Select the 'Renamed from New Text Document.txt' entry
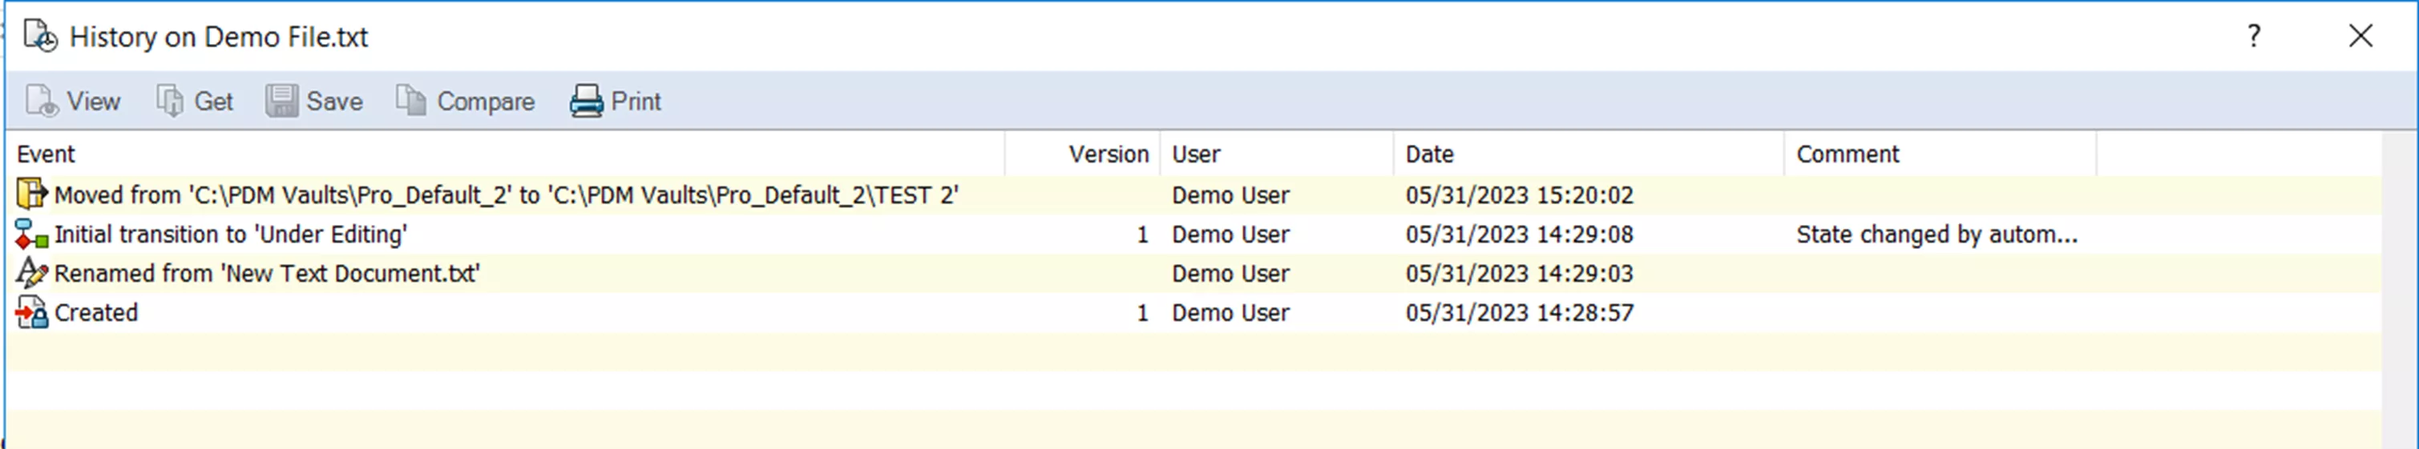The image size is (2419, 449). [x=267, y=274]
